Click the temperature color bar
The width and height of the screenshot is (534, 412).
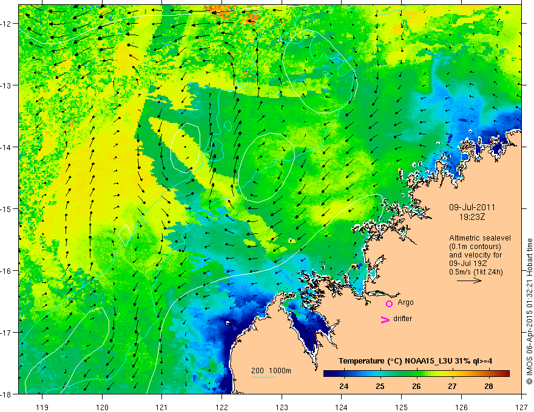click(416, 374)
